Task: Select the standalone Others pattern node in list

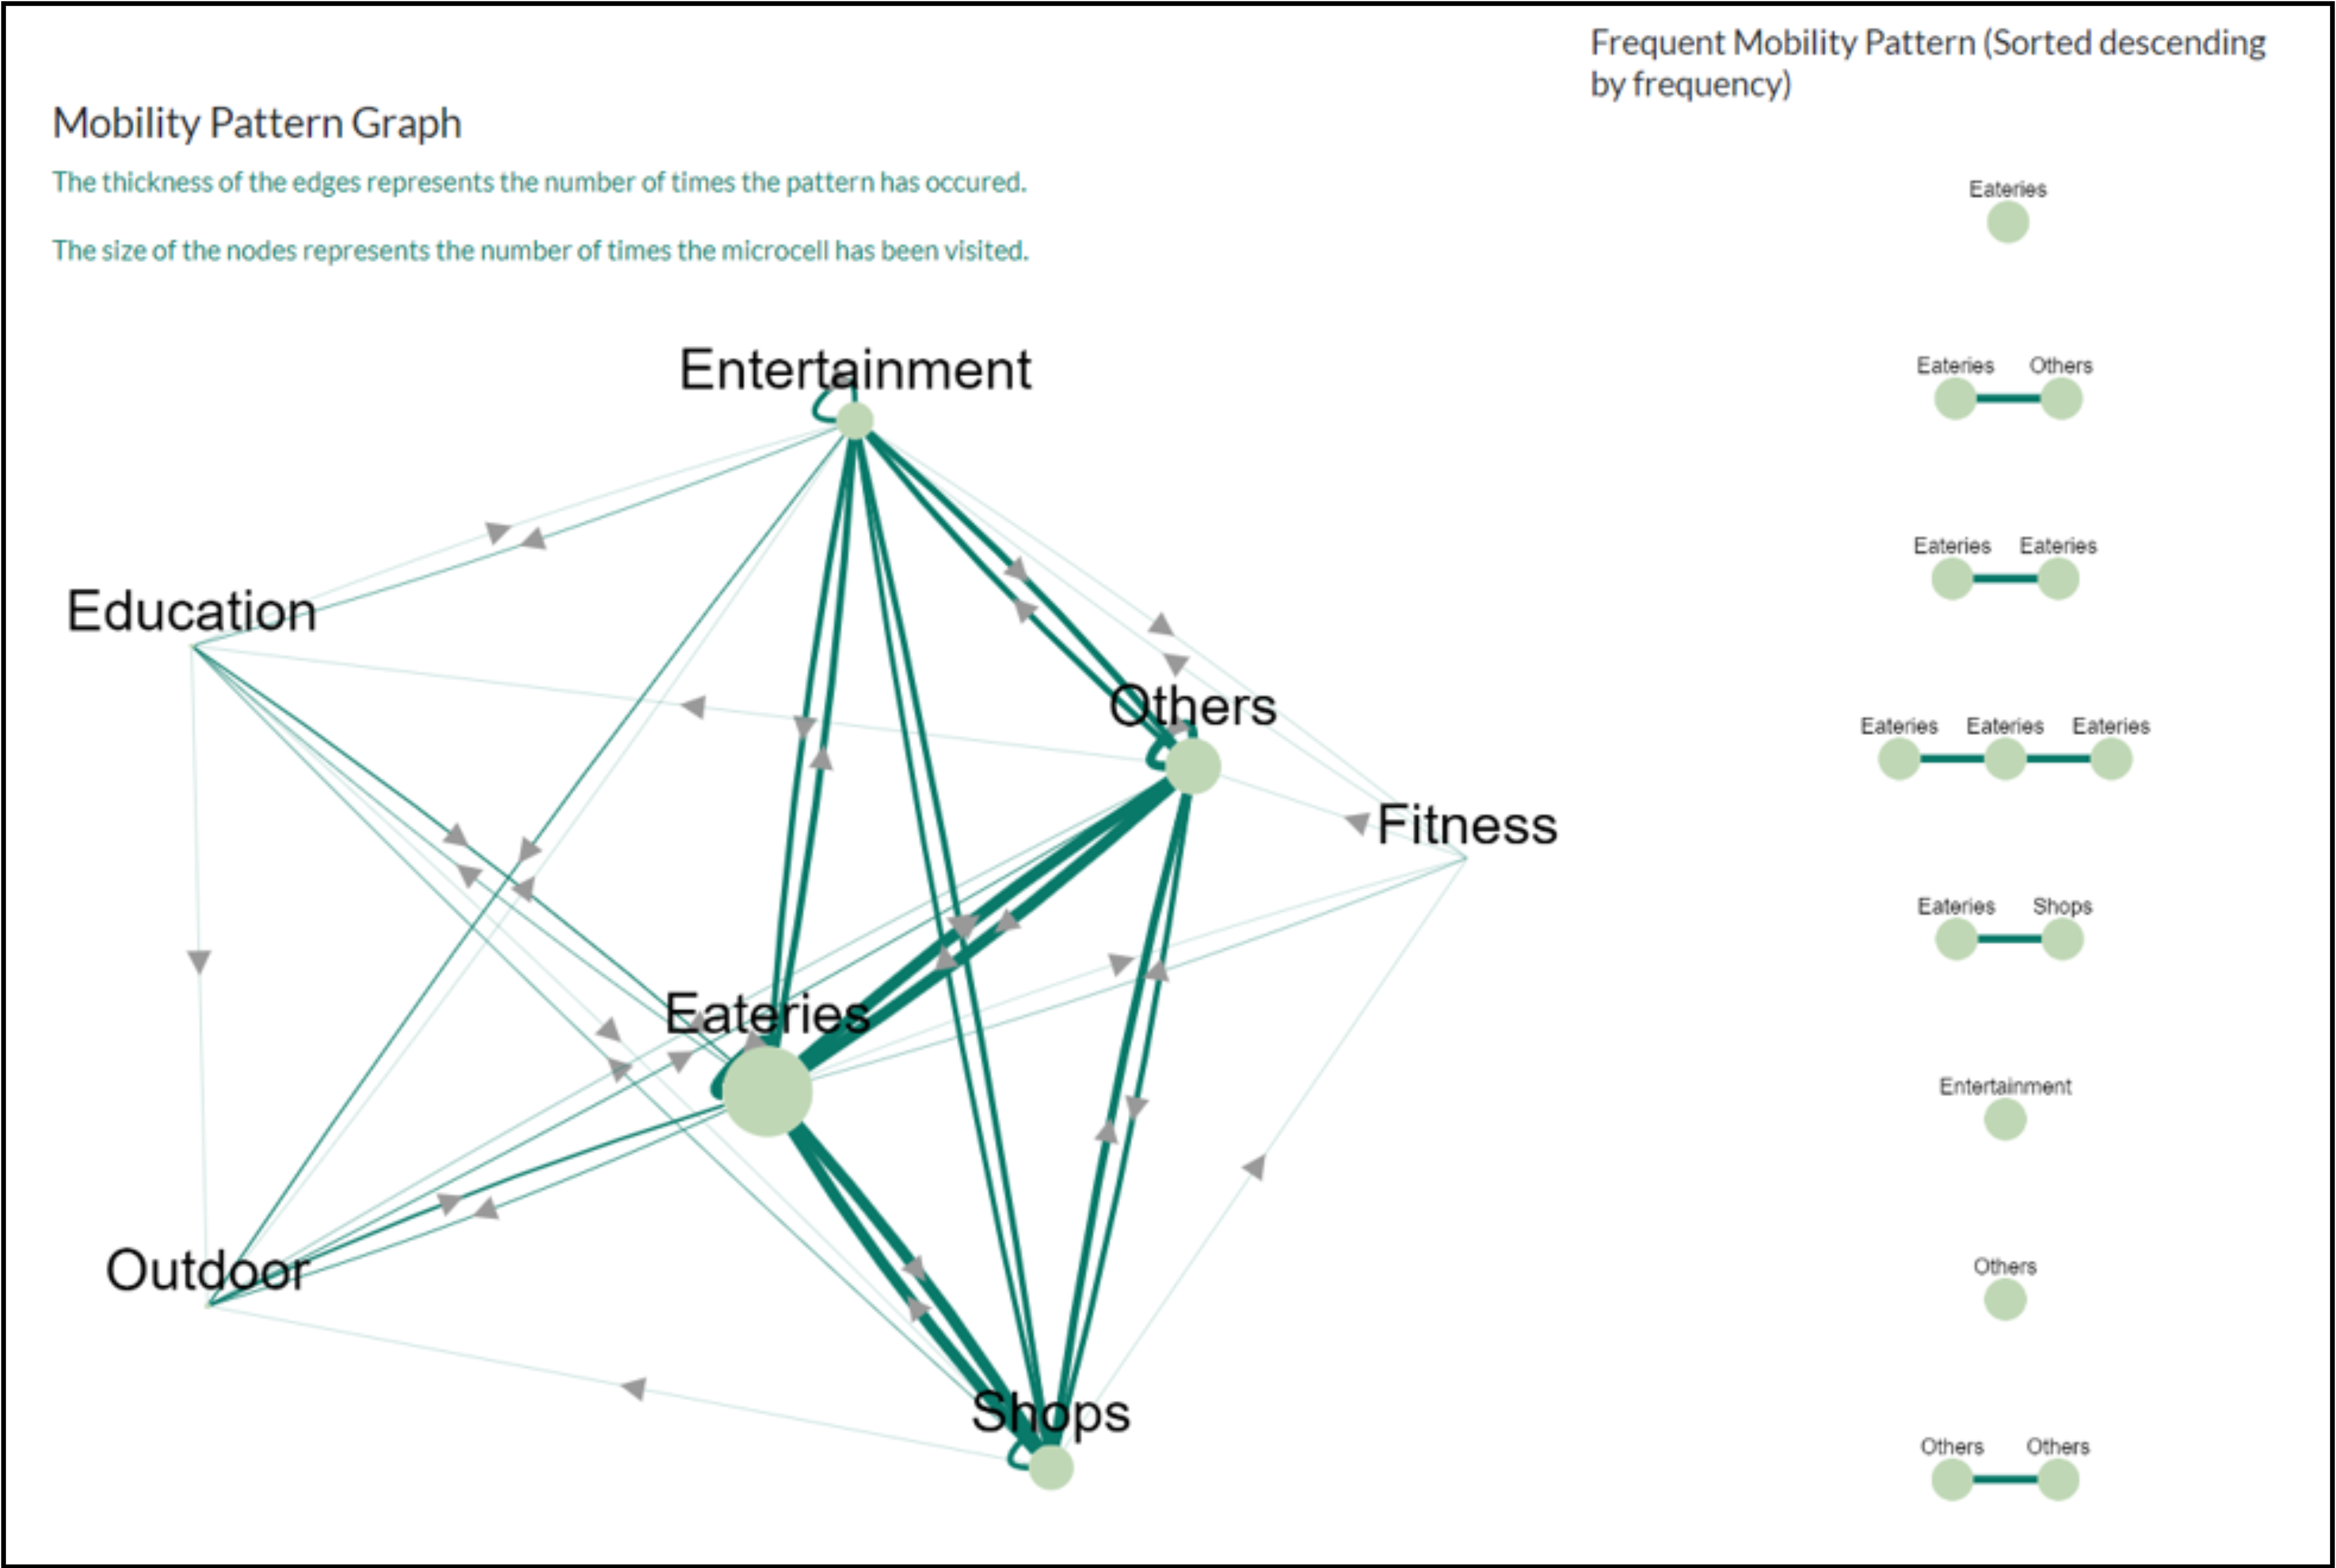Action: [2005, 1299]
